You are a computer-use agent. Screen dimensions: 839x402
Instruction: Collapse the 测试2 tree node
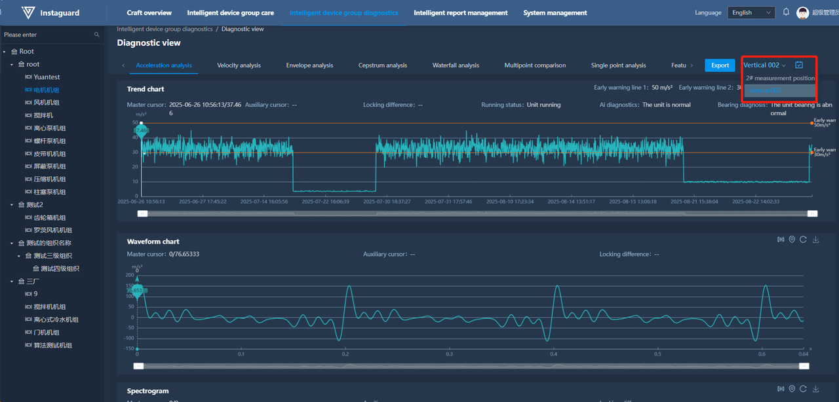coord(12,205)
